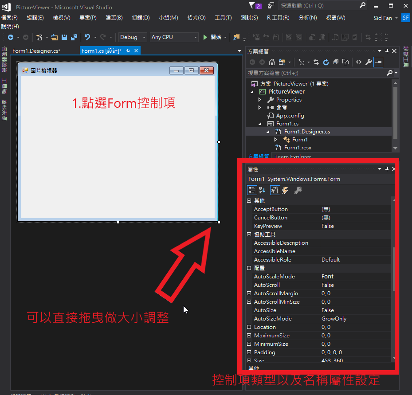Click the Undo toolbar icon
Viewport: 412px width, 395px height.
[87, 37]
